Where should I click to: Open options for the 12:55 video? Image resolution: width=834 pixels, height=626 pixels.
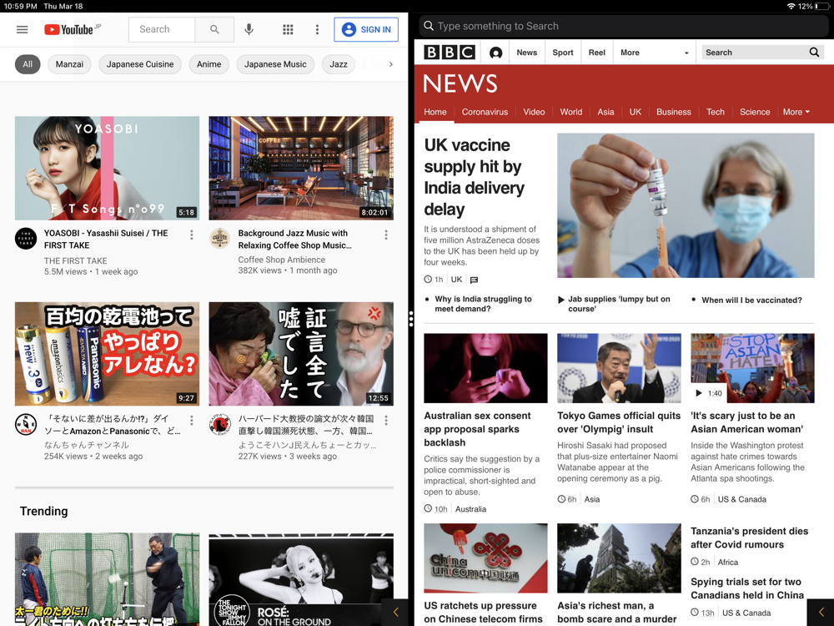pyautogui.click(x=386, y=420)
